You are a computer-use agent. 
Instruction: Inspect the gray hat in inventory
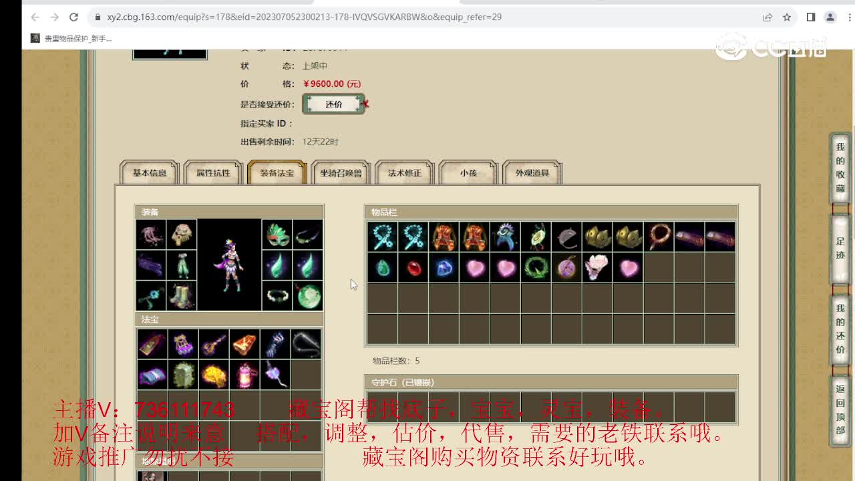point(566,236)
